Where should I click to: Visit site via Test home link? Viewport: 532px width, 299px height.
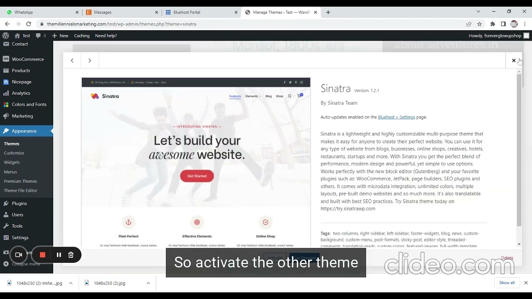[x=22, y=36]
